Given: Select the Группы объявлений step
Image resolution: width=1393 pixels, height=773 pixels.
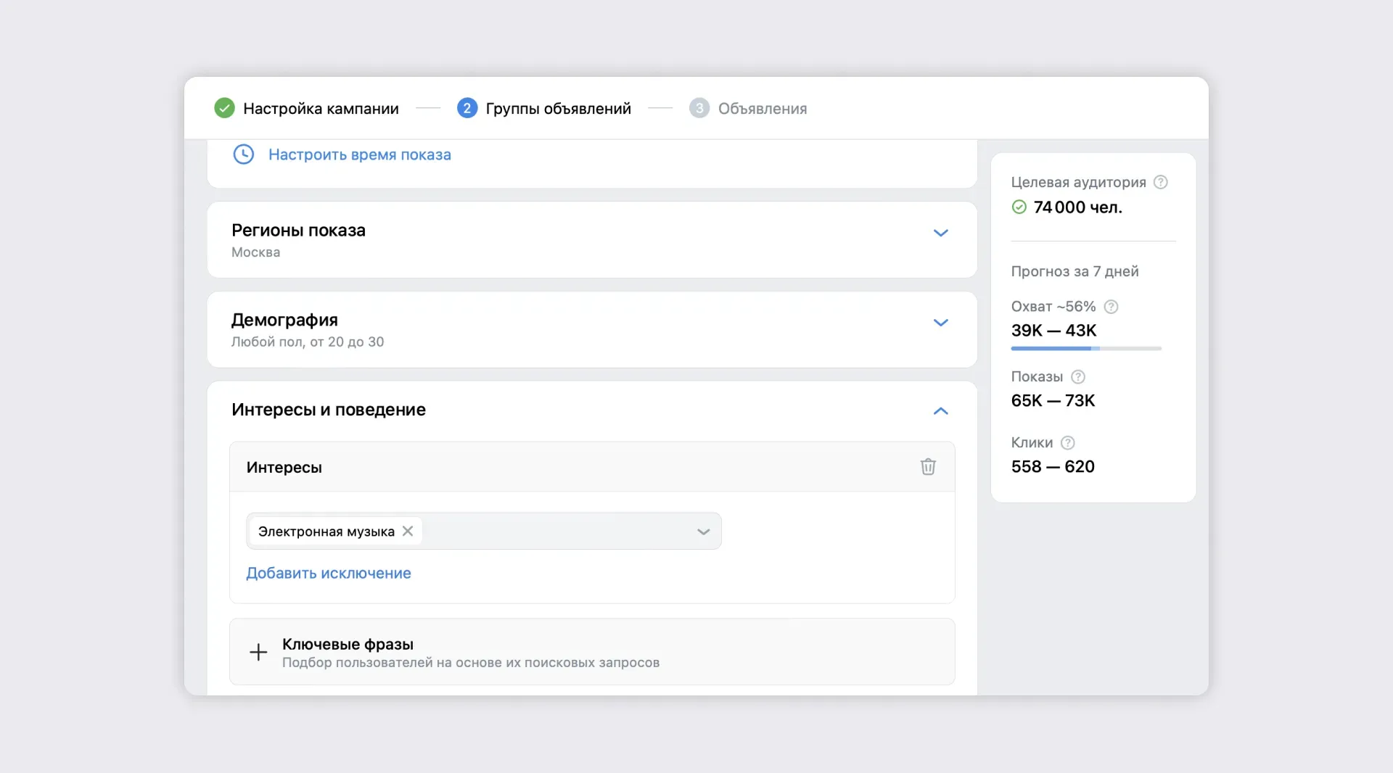Looking at the screenshot, I should point(558,109).
